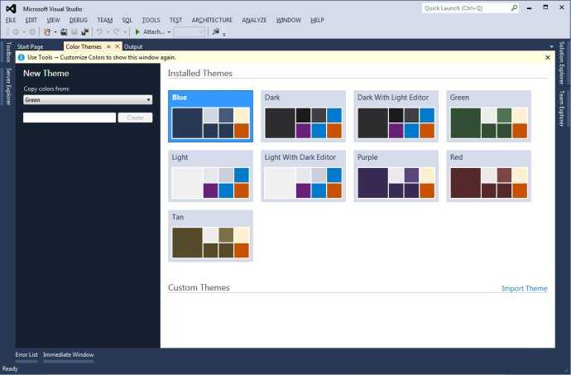Click the blue info icon in notification bar
Screen dimensions: 571x375
(x=22, y=57)
